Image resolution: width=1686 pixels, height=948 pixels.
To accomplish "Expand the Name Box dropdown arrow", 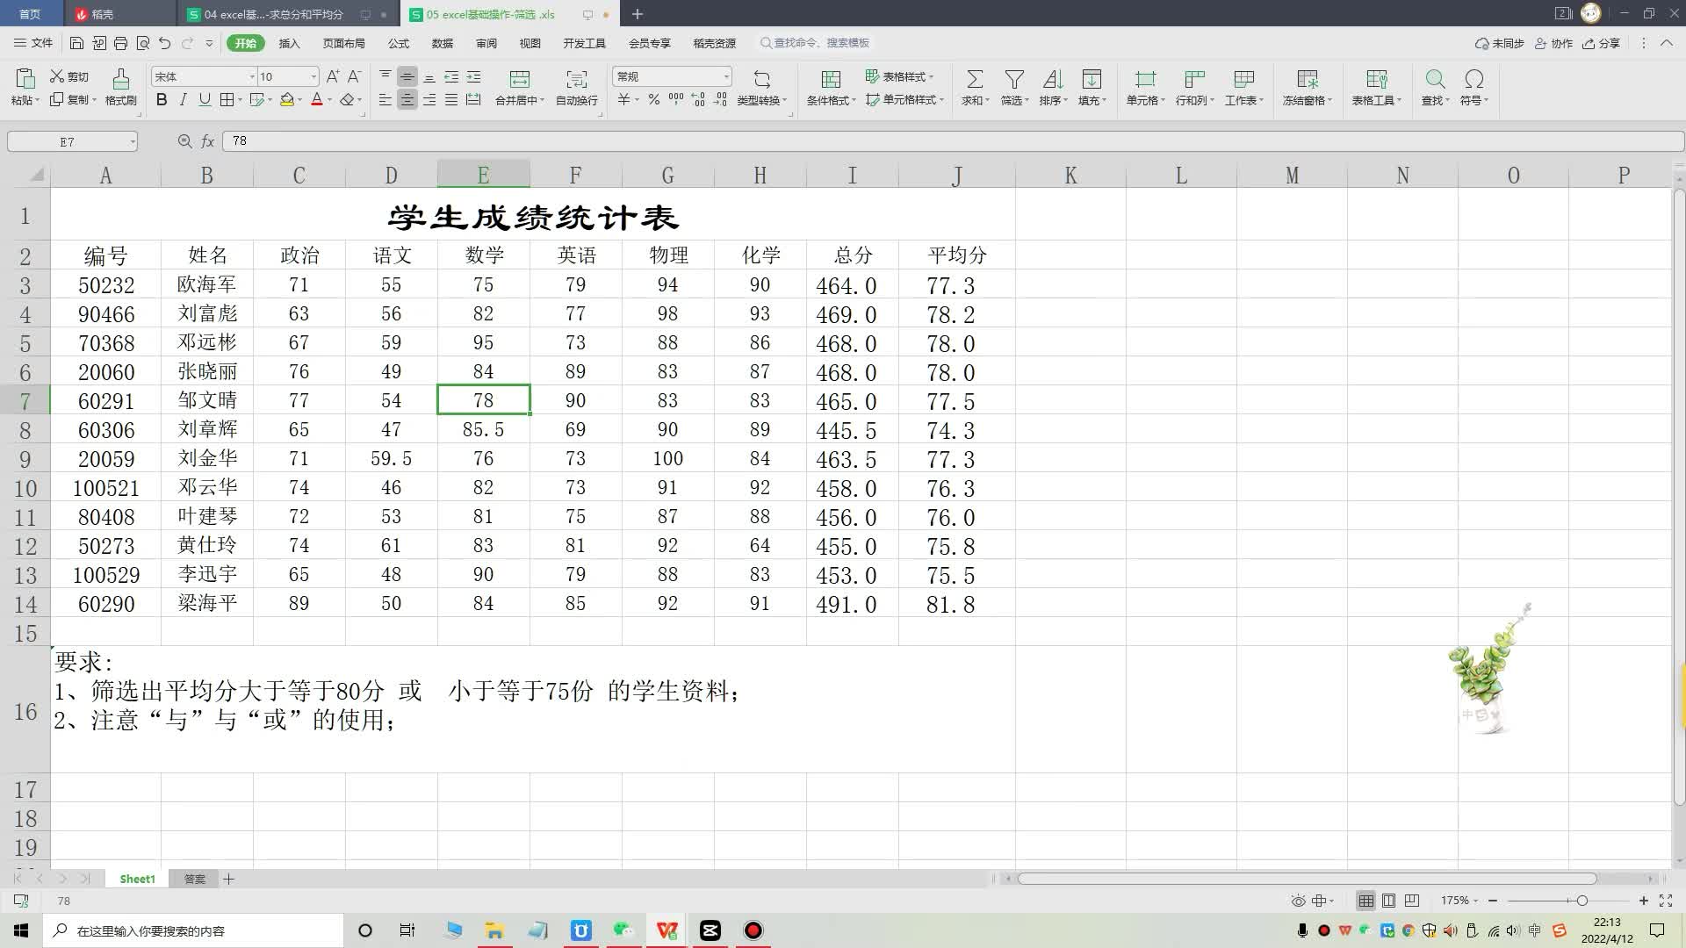I will 133,141.
